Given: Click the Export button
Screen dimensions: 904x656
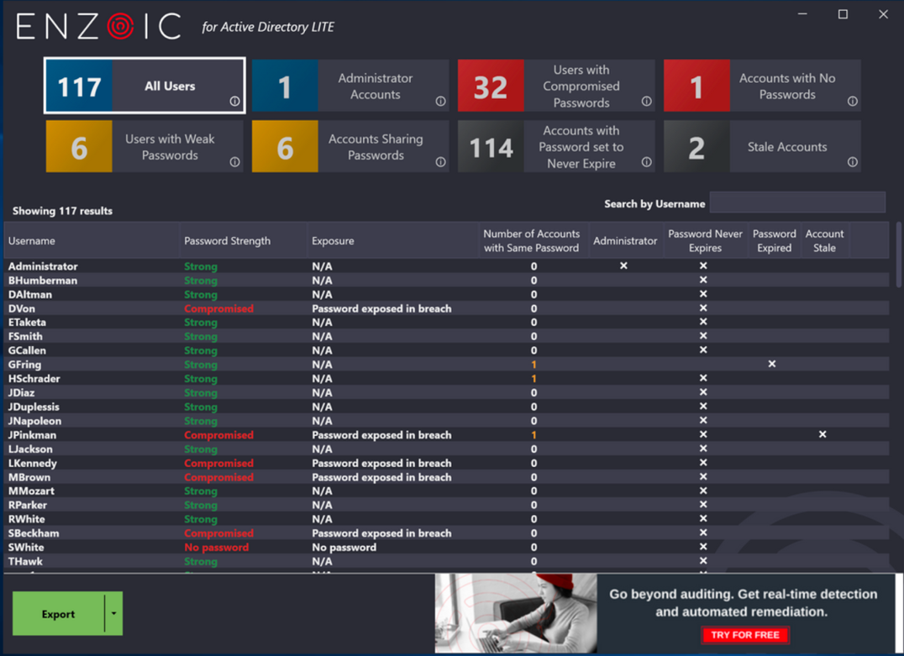Looking at the screenshot, I should coord(57,613).
